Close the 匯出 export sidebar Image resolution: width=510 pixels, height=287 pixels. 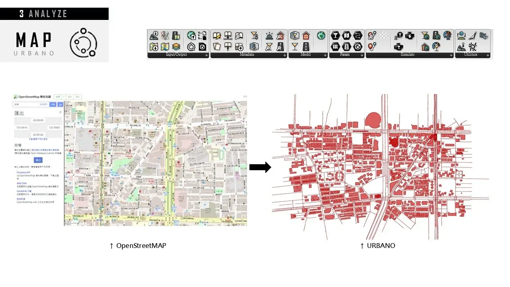tap(61, 112)
